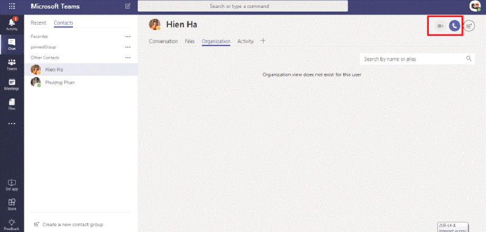This screenshot has height=232, width=486.
Task: Focus the Search by name or alias field
Action: point(417,59)
